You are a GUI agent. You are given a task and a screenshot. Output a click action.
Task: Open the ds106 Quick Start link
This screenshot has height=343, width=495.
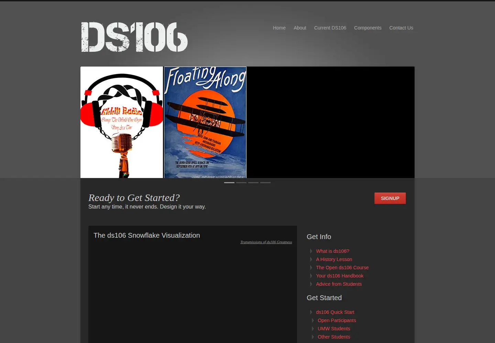click(335, 312)
